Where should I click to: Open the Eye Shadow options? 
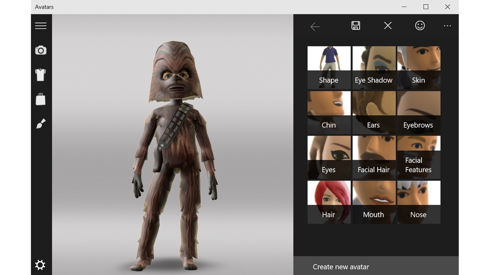pos(374,67)
